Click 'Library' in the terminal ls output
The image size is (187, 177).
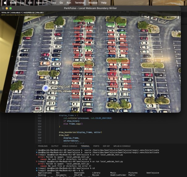pyautogui.click(x=96, y=173)
